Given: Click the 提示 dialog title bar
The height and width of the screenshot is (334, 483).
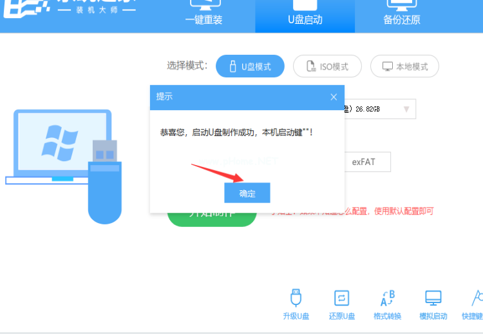Looking at the screenshot, I should tap(238, 97).
